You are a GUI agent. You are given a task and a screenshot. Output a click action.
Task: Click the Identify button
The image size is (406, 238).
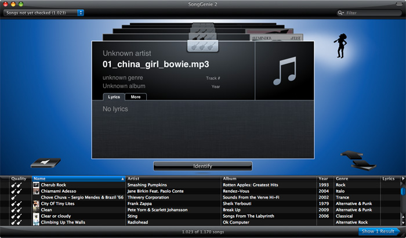pyautogui.click(x=202, y=166)
